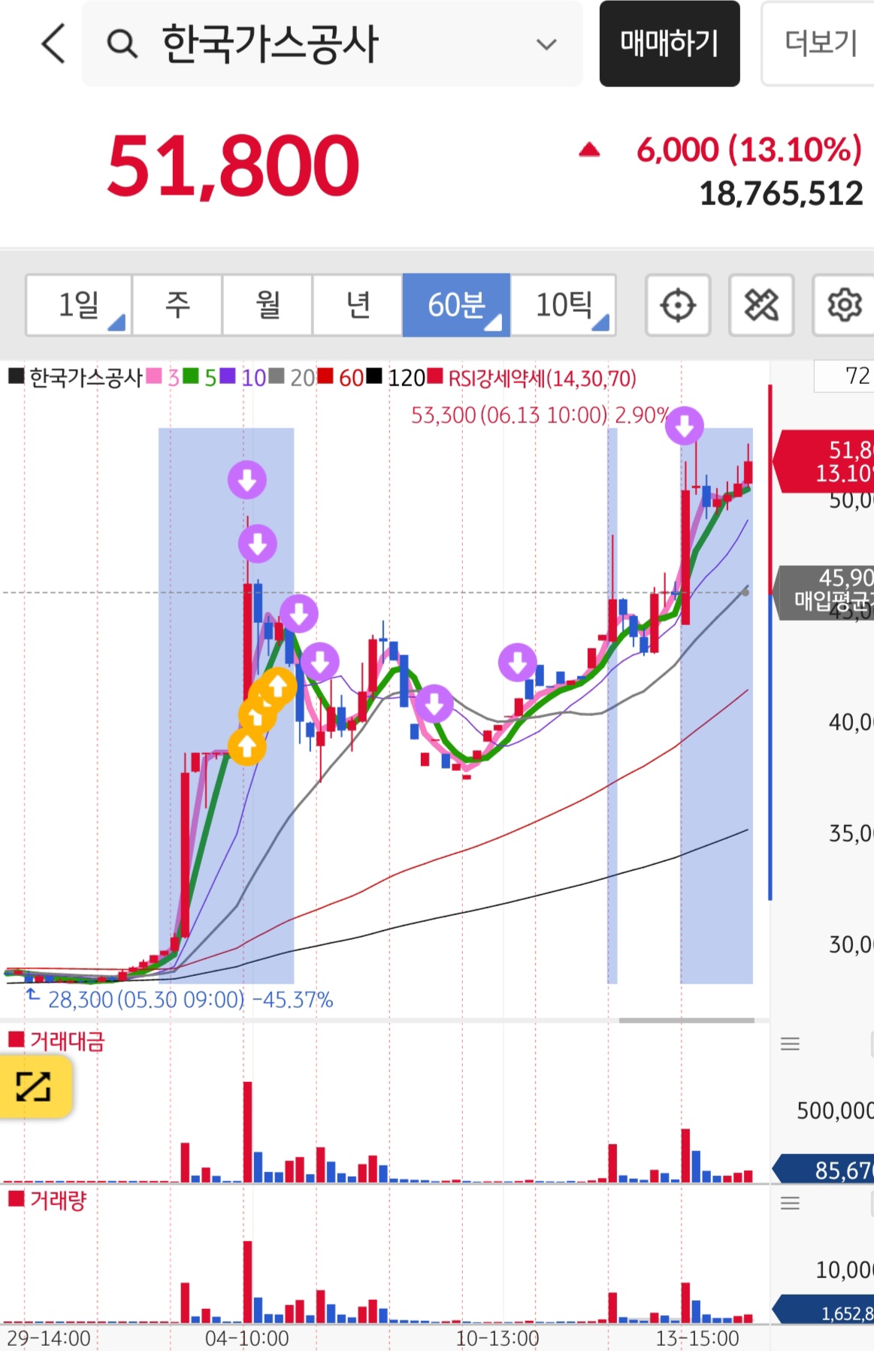This screenshot has width=874, height=1351.
Task: Tap the 18,765,512 volume figure
Action: 781,194
